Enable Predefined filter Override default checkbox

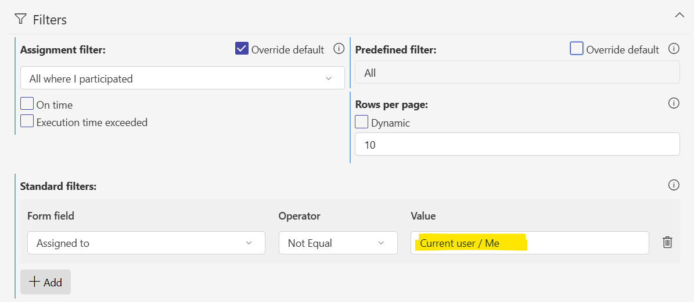[577, 49]
